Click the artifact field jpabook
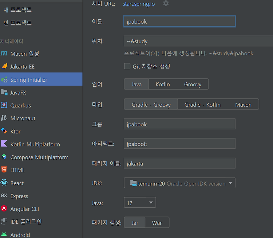273x238 pixels. [x=179, y=144]
